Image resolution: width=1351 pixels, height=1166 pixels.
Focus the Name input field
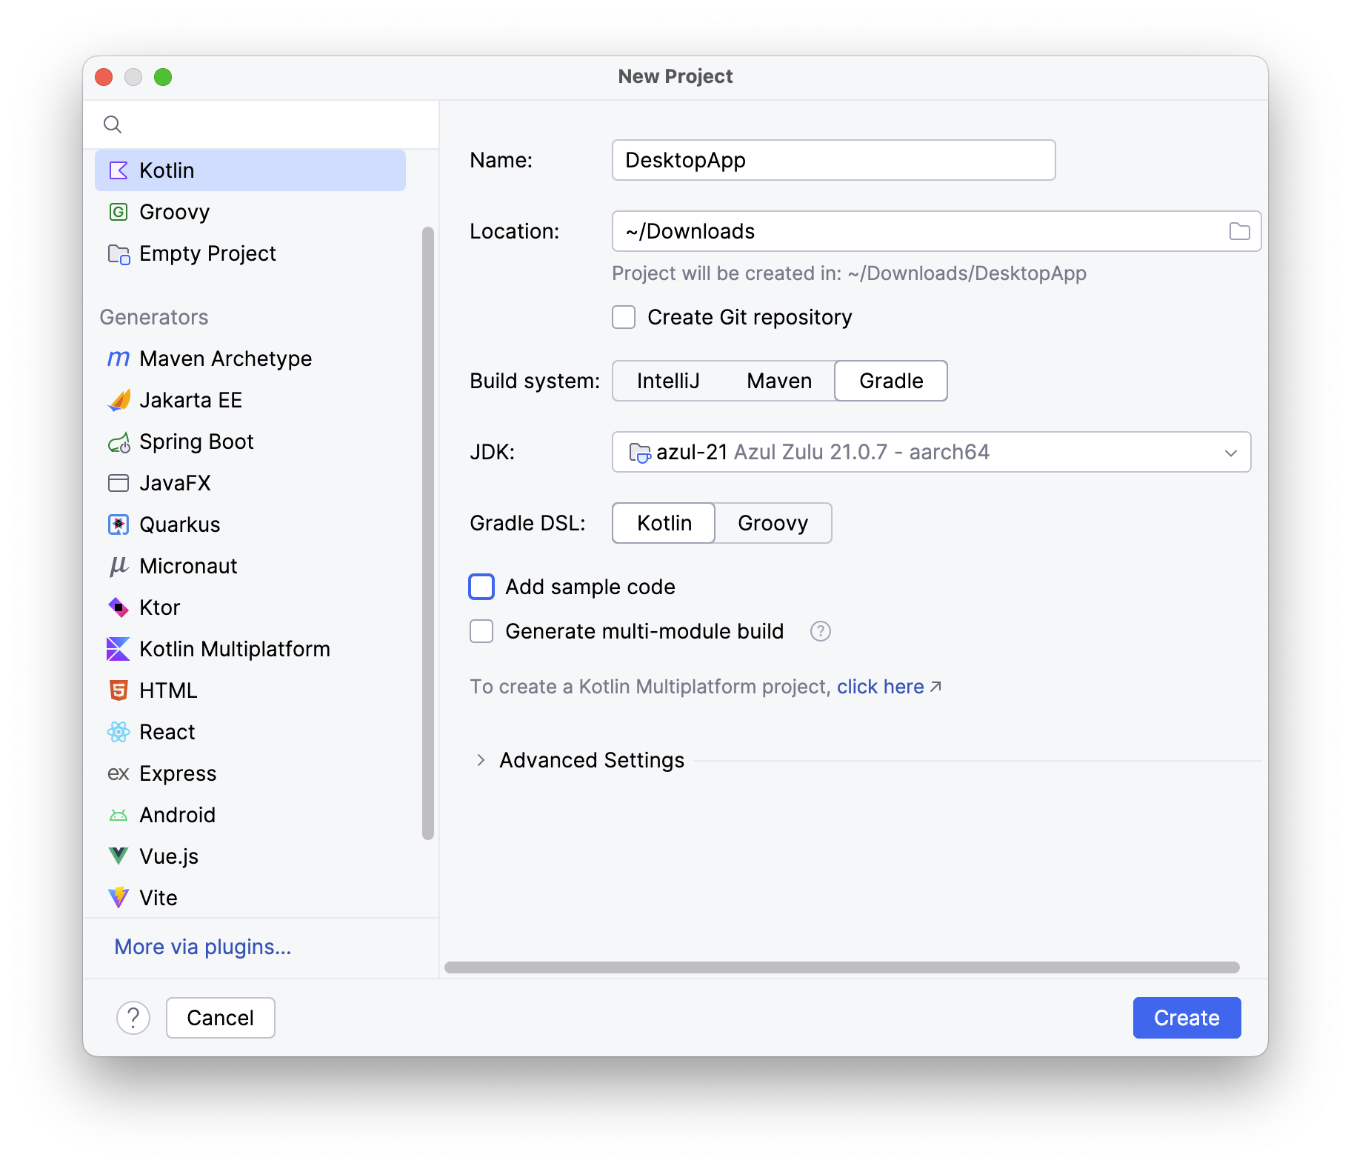click(833, 160)
